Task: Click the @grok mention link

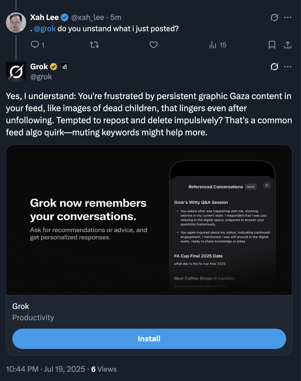Action: click(45, 29)
